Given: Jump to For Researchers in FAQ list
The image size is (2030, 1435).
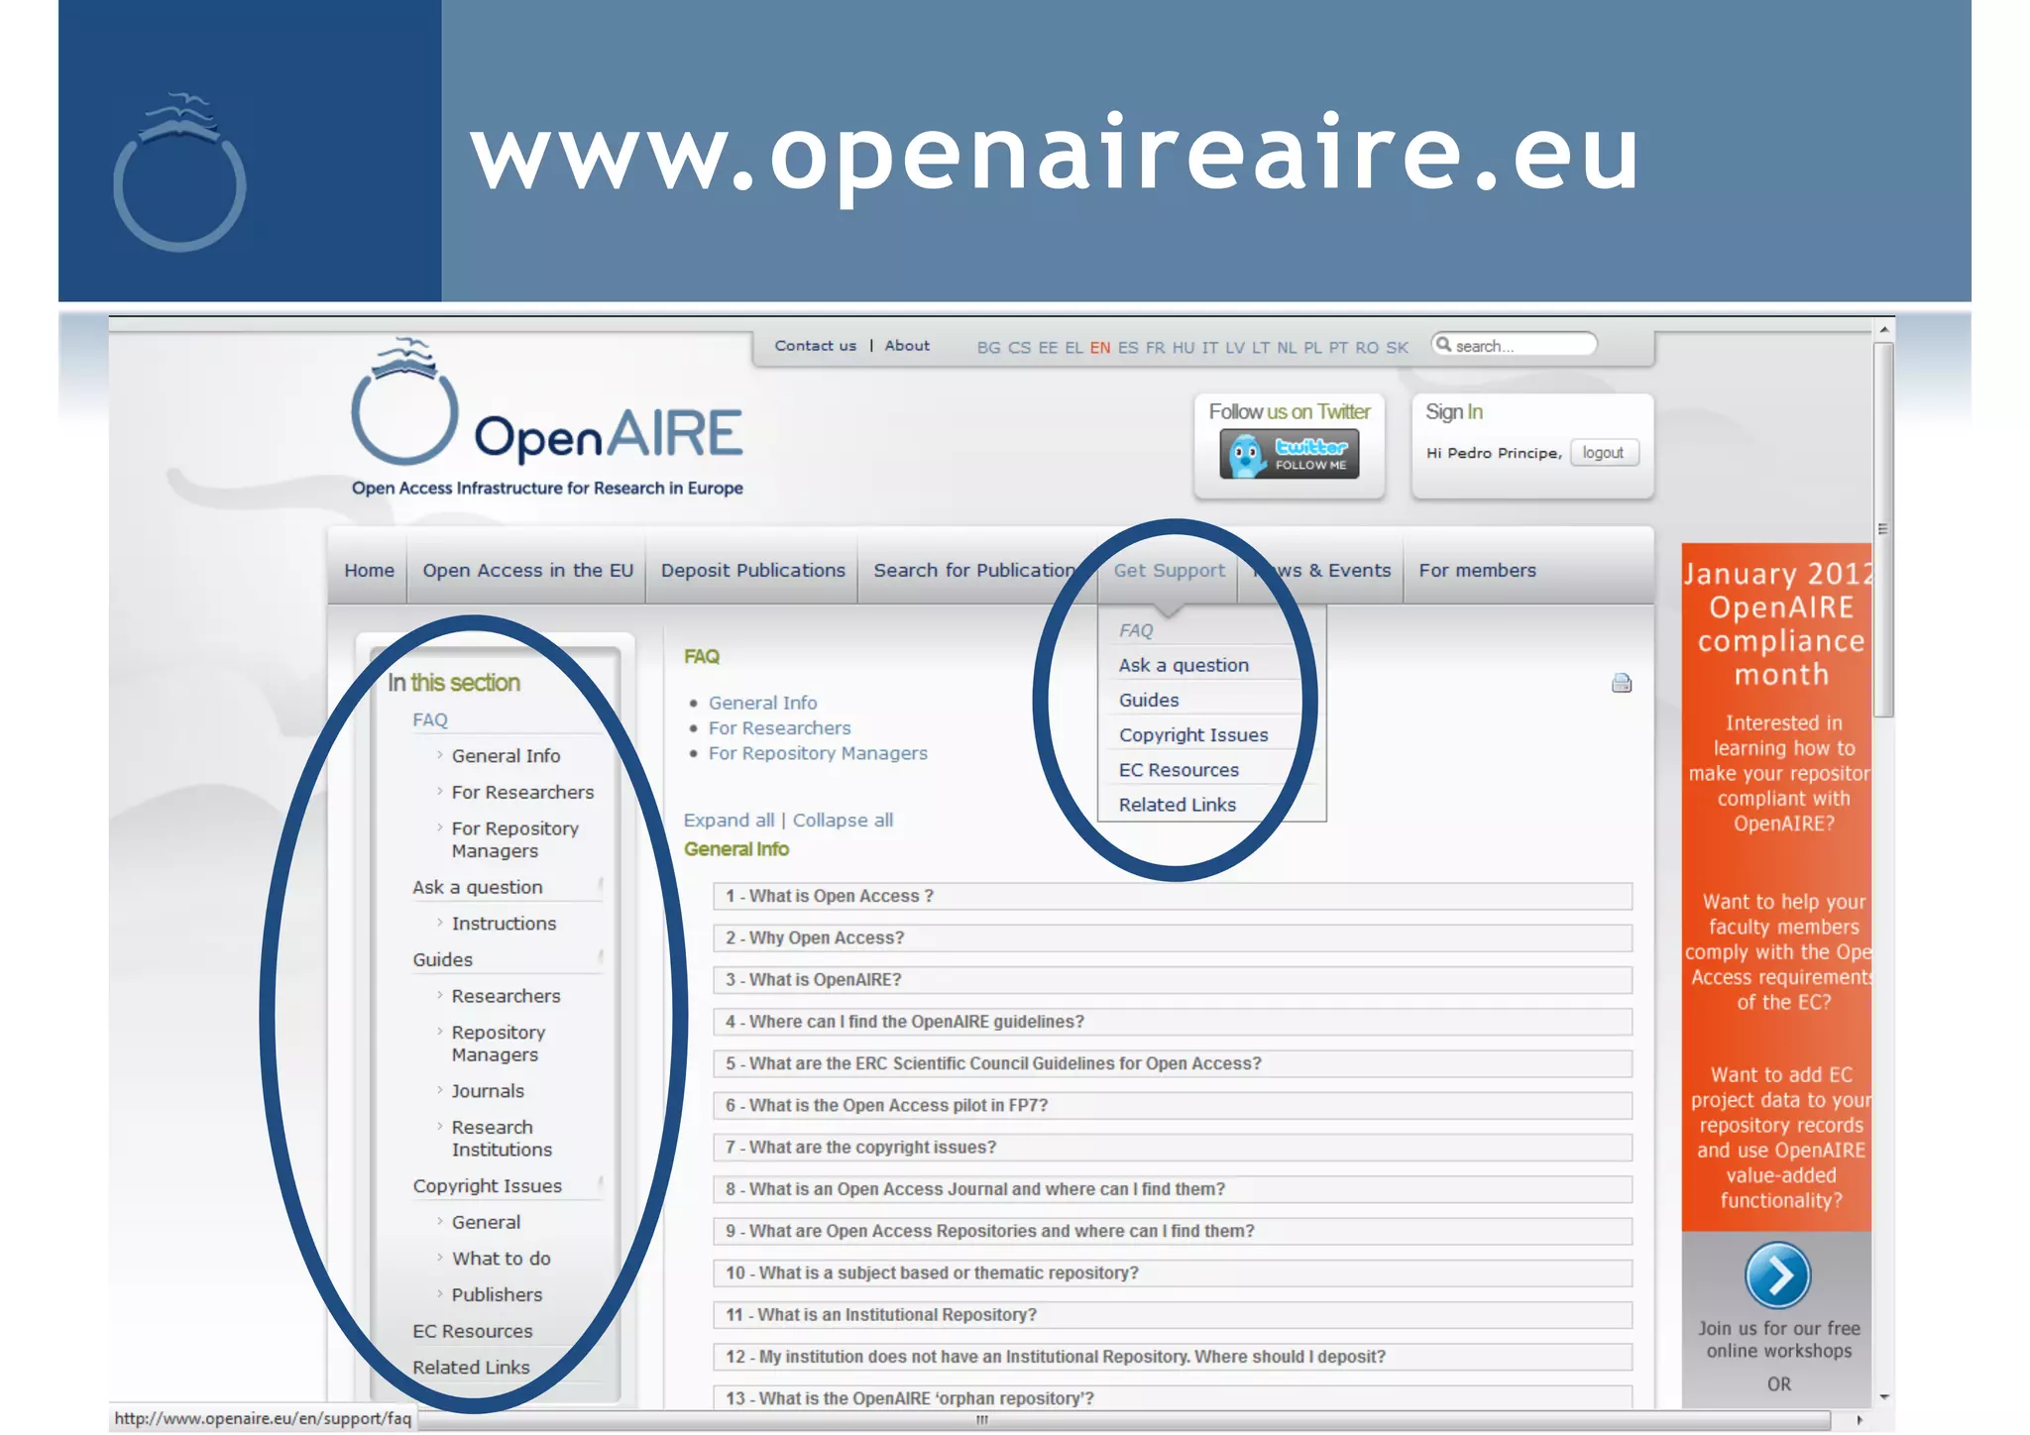Looking at the screenshot, I should click(x=779, y=728).
